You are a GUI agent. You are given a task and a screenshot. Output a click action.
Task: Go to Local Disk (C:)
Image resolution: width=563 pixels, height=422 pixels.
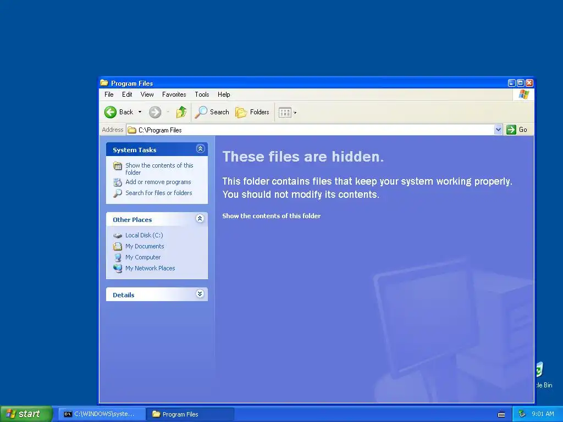pos(144,235)
